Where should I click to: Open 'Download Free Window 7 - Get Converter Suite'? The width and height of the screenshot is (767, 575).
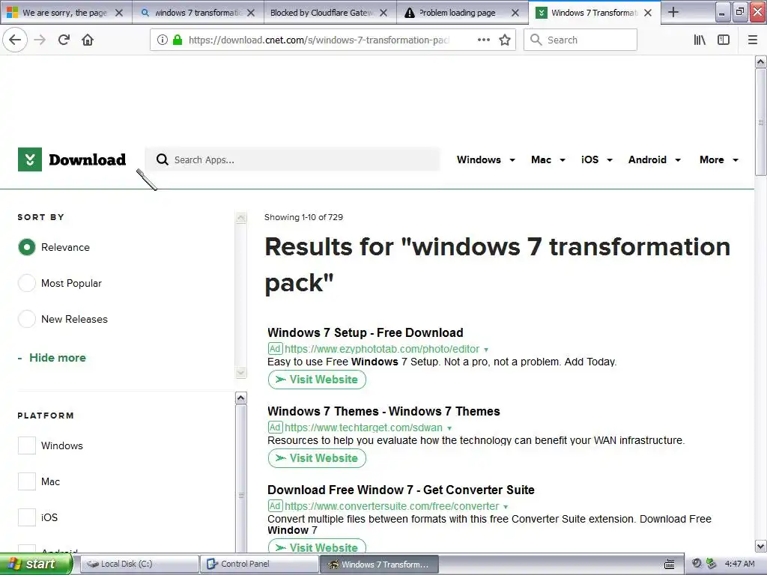pos(401,490)
